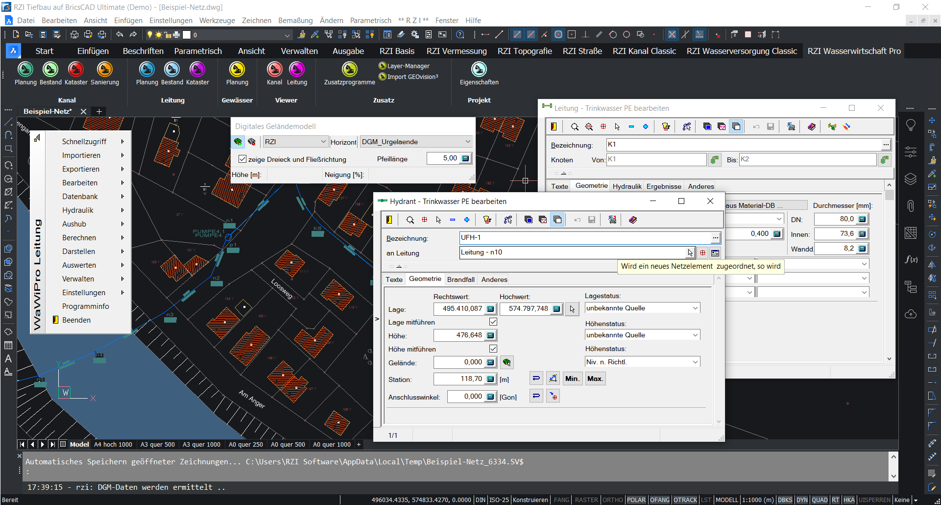
Task: Add new drawing tab with plus
Action: tap(99, 111)
